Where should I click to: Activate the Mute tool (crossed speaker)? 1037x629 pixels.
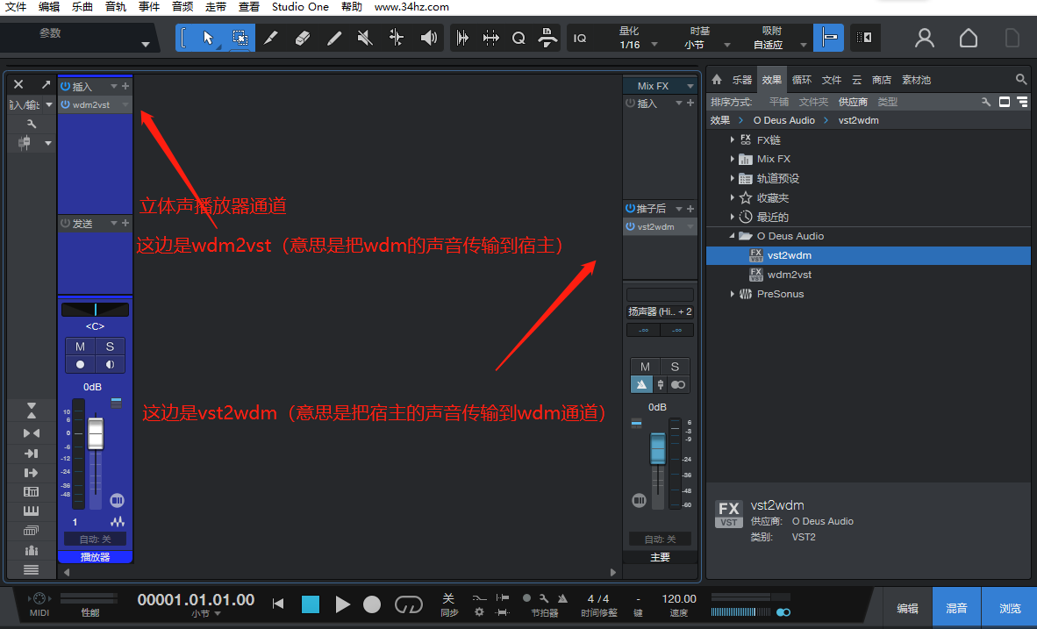[363, 37]
